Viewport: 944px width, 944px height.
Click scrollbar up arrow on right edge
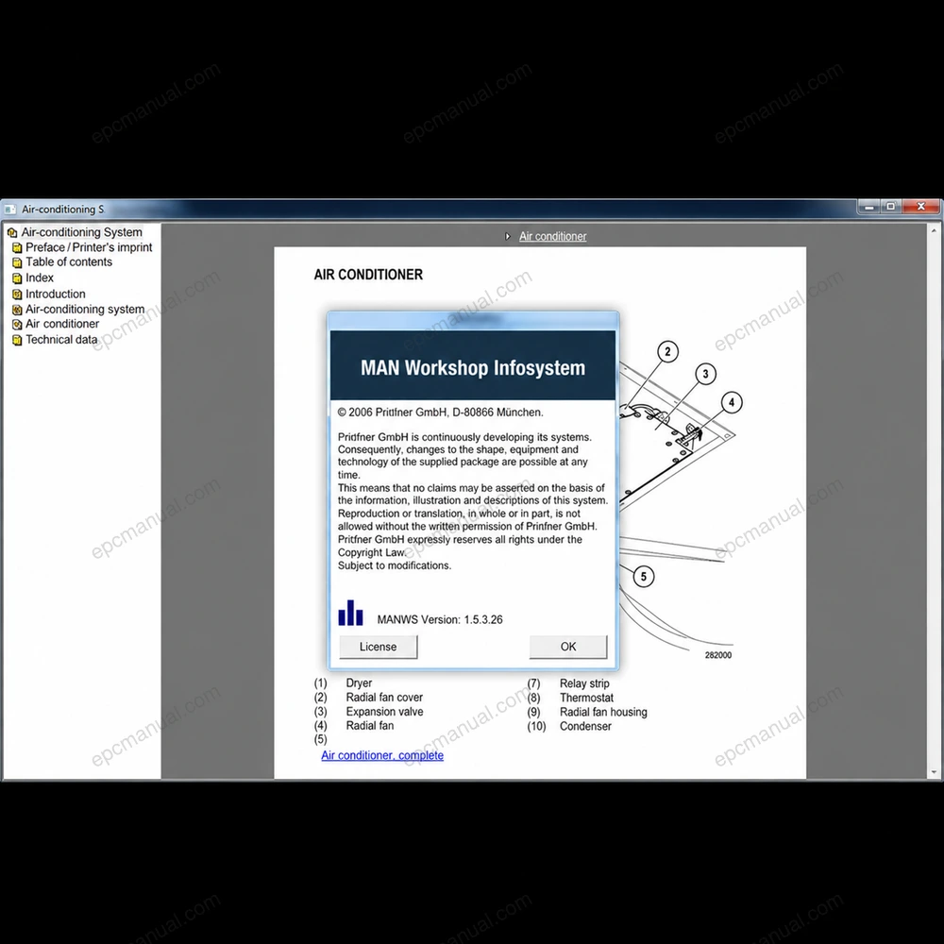(x=934, y=230)
